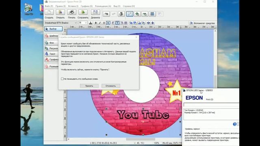260x146 pixels.
Task: Click the canvas scroll-left arrow
Action: pyautogui.click(x=69, y=139)
